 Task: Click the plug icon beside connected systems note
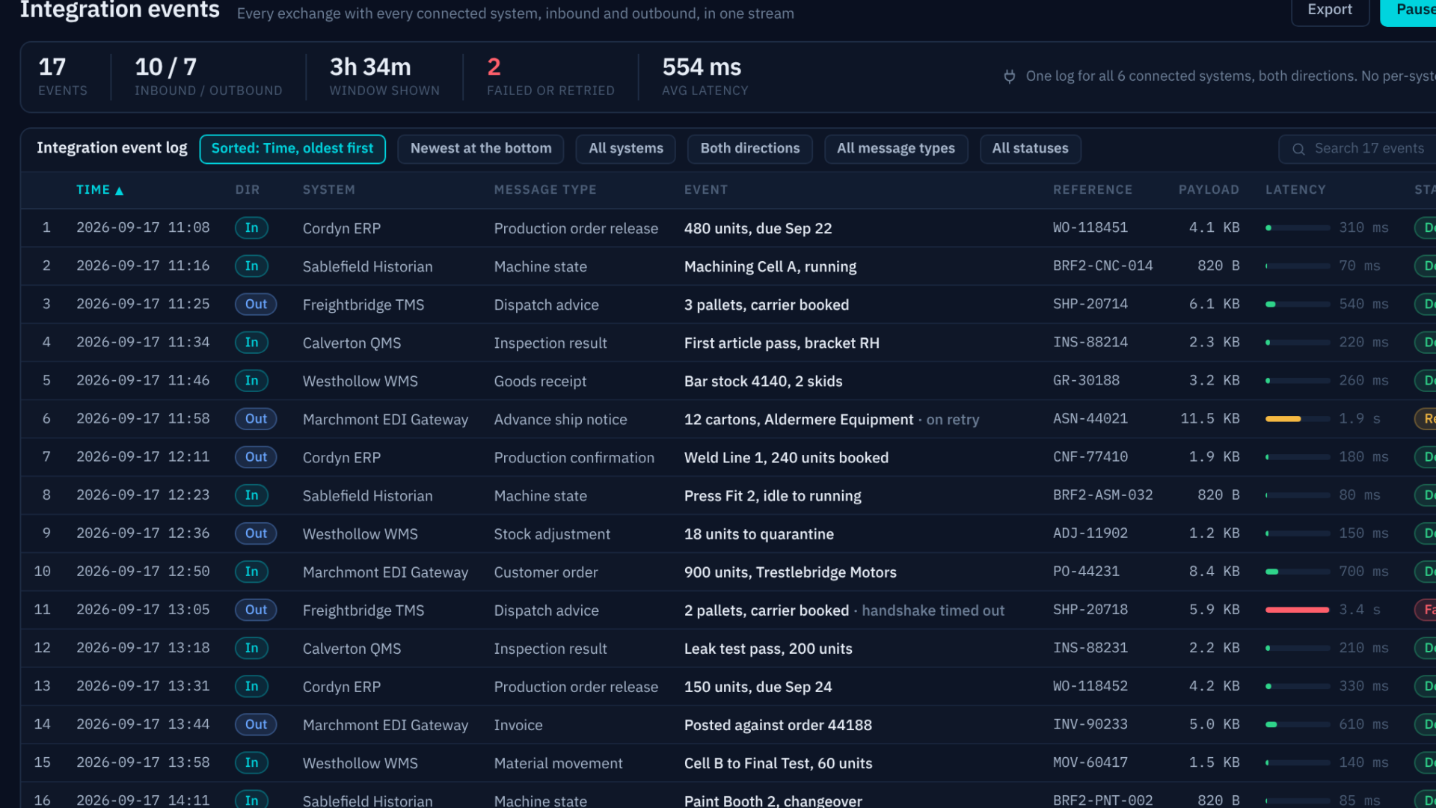click(x=1010, y=76)
